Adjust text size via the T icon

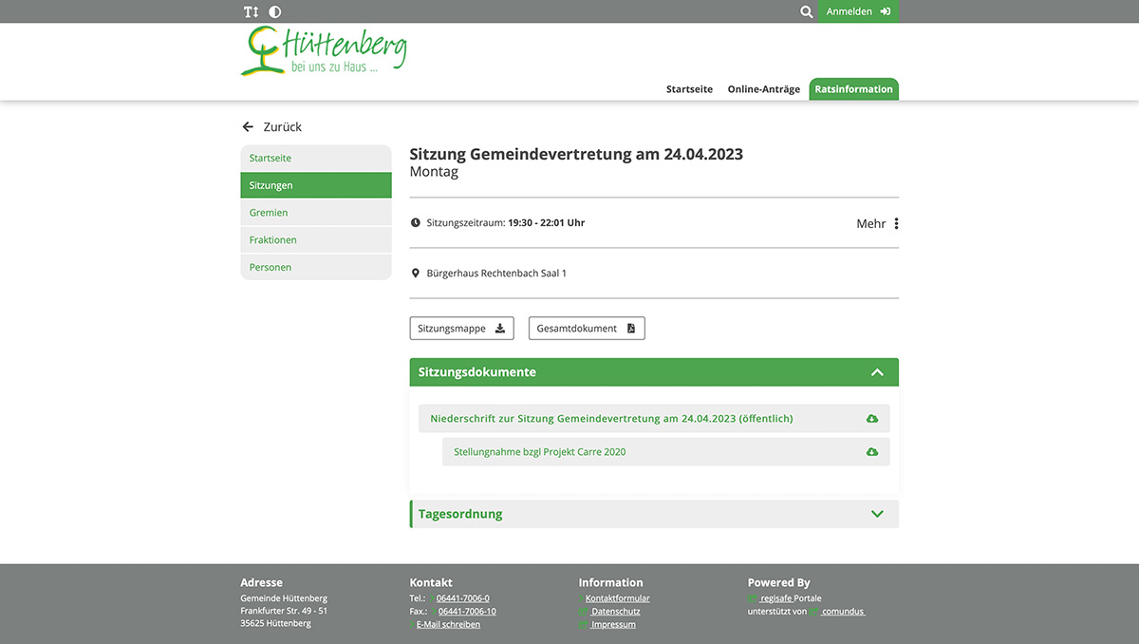point(250,10)
